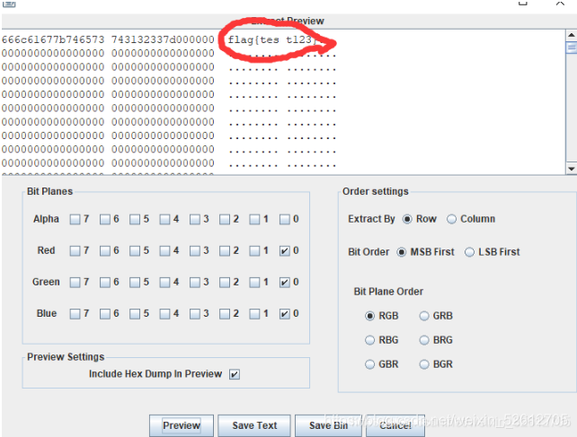
Task: Uncheck Green bit plane 0
Action: [284, 283]
